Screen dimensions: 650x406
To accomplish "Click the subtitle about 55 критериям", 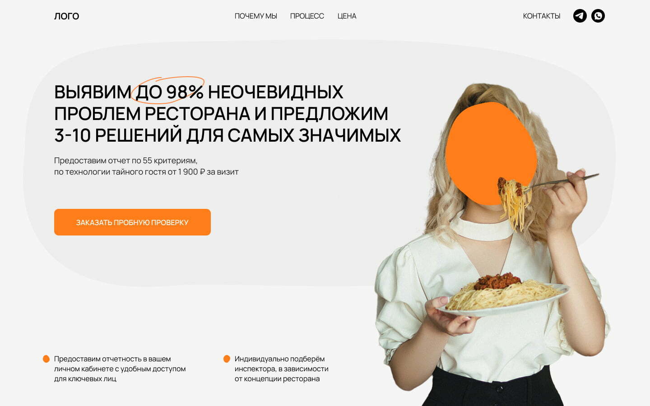I will tap(146, 166).
